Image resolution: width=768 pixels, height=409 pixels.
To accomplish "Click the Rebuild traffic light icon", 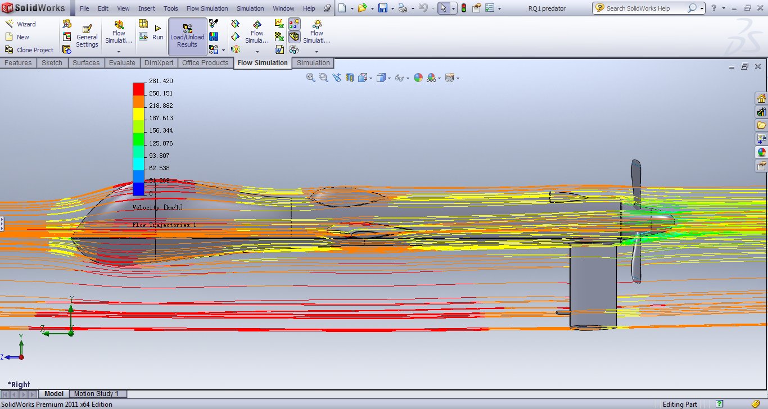I will point(464,8).
